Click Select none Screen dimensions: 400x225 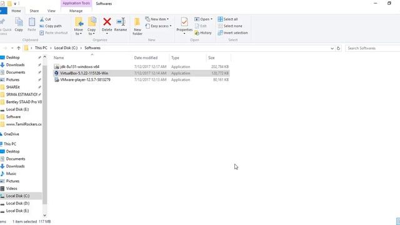[x=230, y=26]
